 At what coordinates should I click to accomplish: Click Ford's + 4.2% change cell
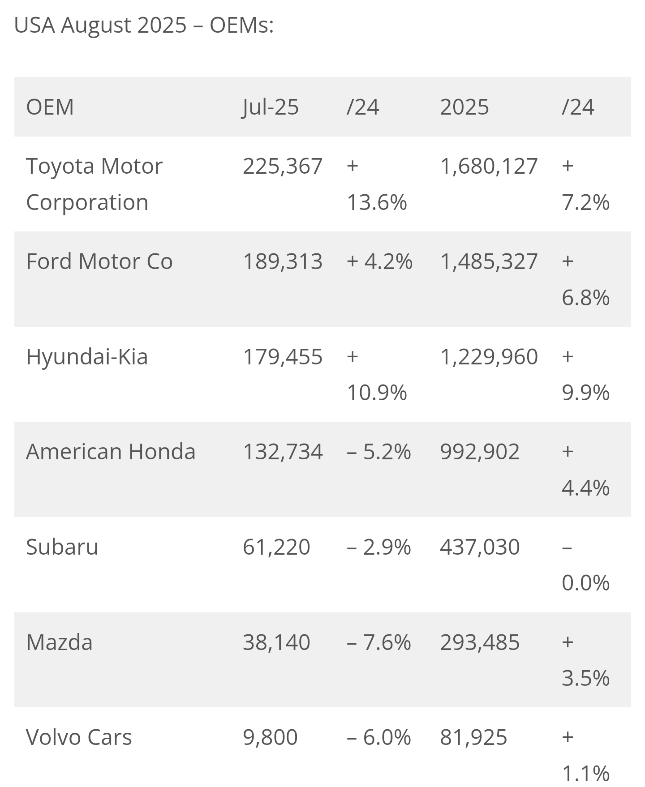pos(379,261)
